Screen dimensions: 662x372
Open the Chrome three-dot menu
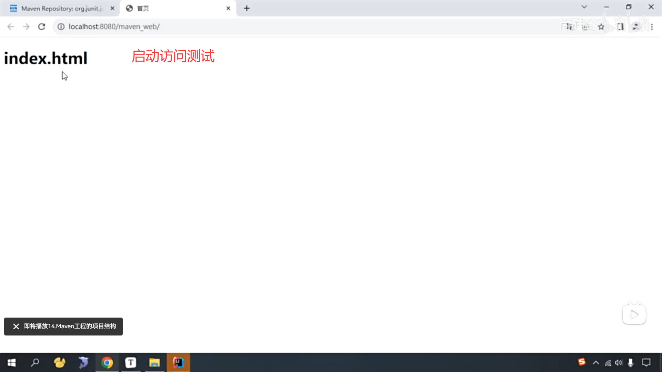tap(652, 27)
